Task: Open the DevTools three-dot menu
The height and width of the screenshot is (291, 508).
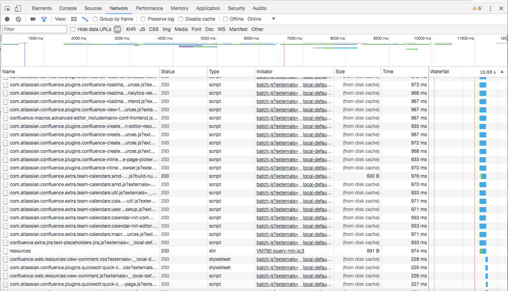Action: (x=490, y=9)
